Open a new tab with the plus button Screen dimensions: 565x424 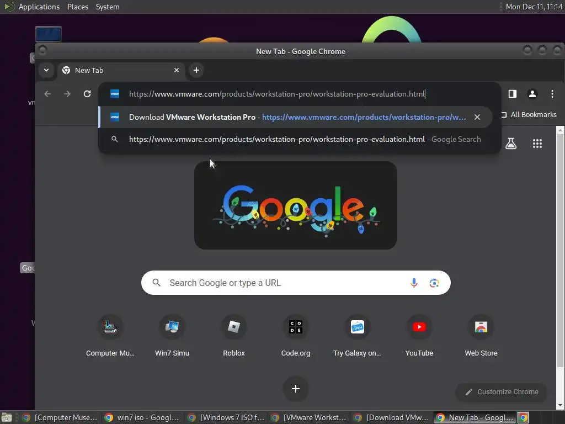196,70
